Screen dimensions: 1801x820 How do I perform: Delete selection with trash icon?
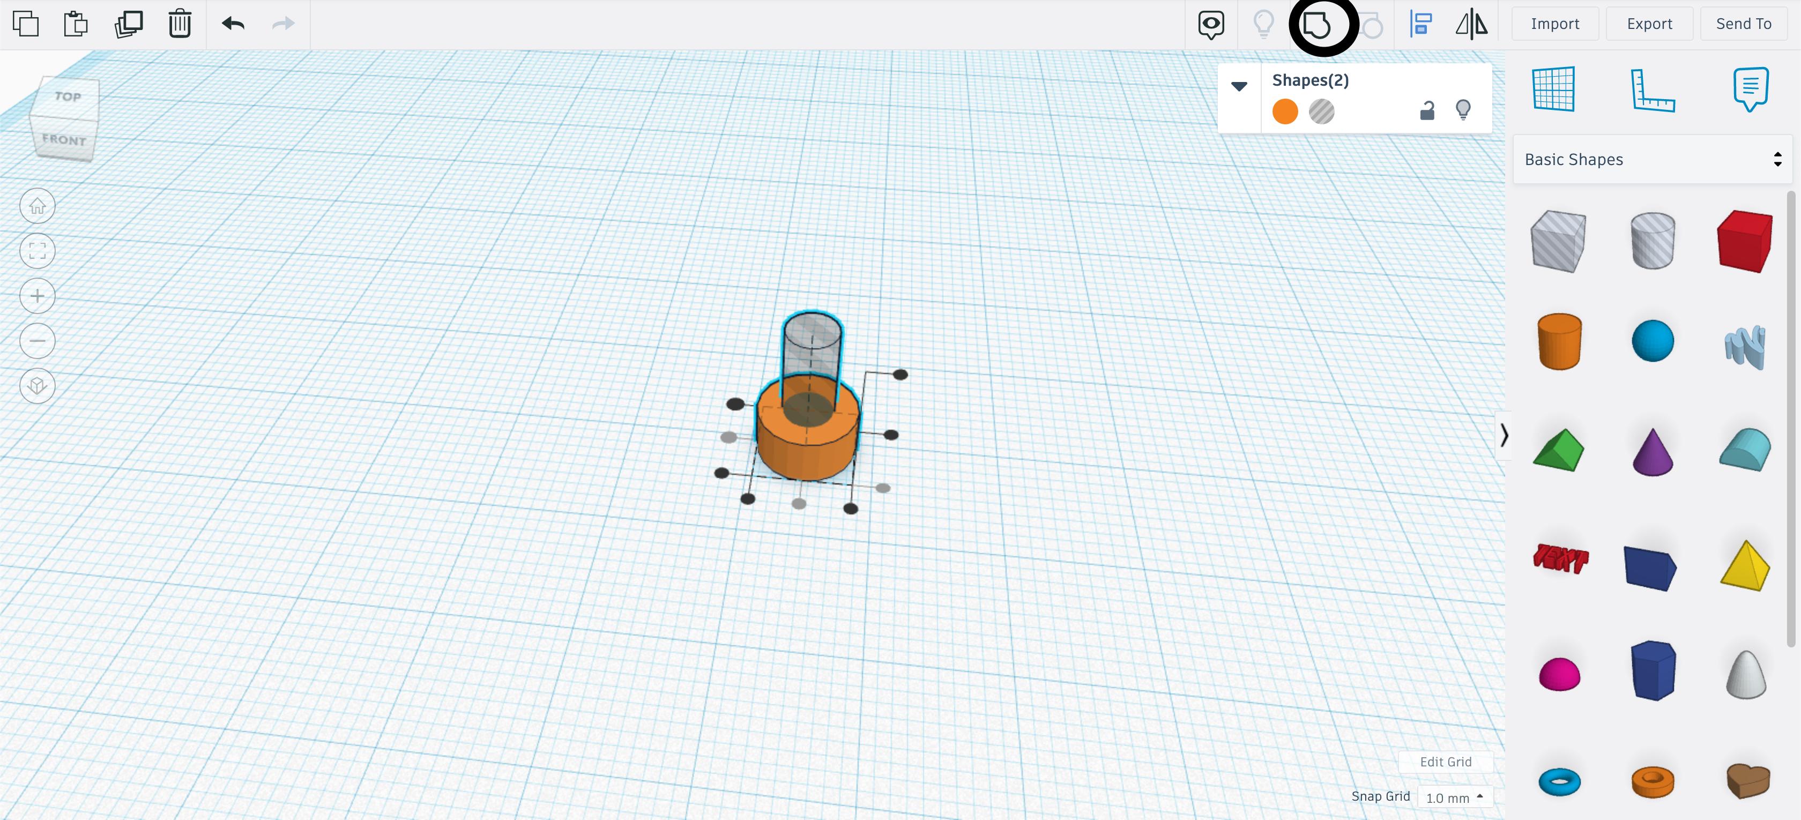coord(180,24)
